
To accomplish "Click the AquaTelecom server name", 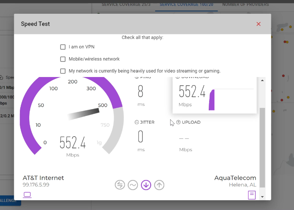I will tap(235, 178).
